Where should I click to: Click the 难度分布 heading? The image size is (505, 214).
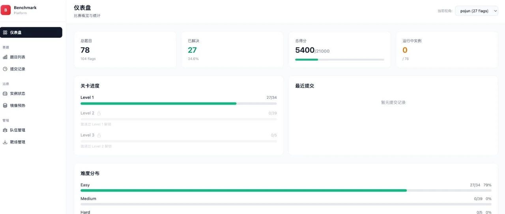coord(90,173)
